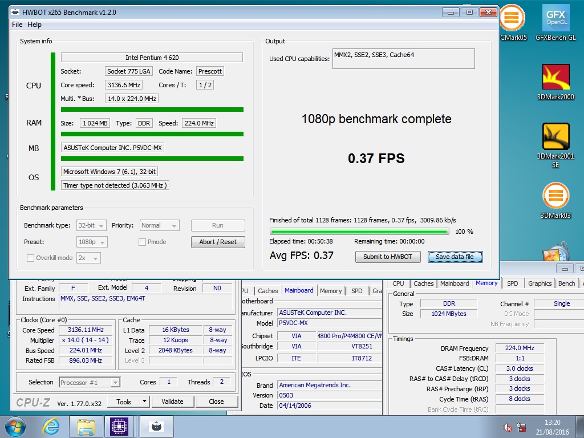Open the Priority dropdown
This screenshot has height=438, width=584.
tap(160, 225)
